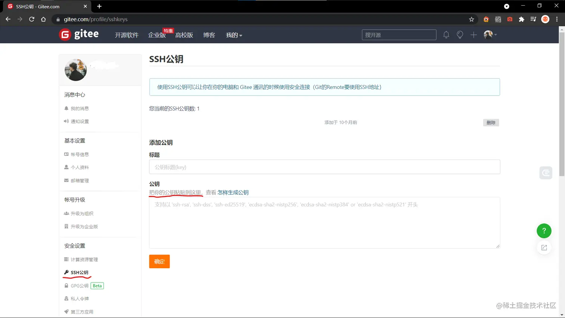Click the site lock icon
This screenshot has height=318, width=565.
[58, 19]
